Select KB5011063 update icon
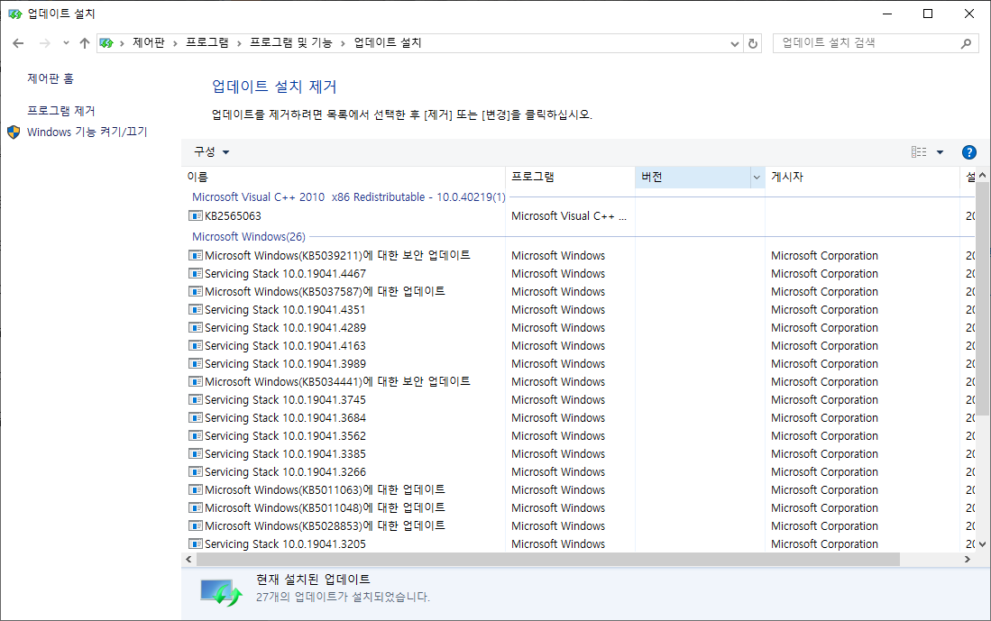 [x=196, y=489]
